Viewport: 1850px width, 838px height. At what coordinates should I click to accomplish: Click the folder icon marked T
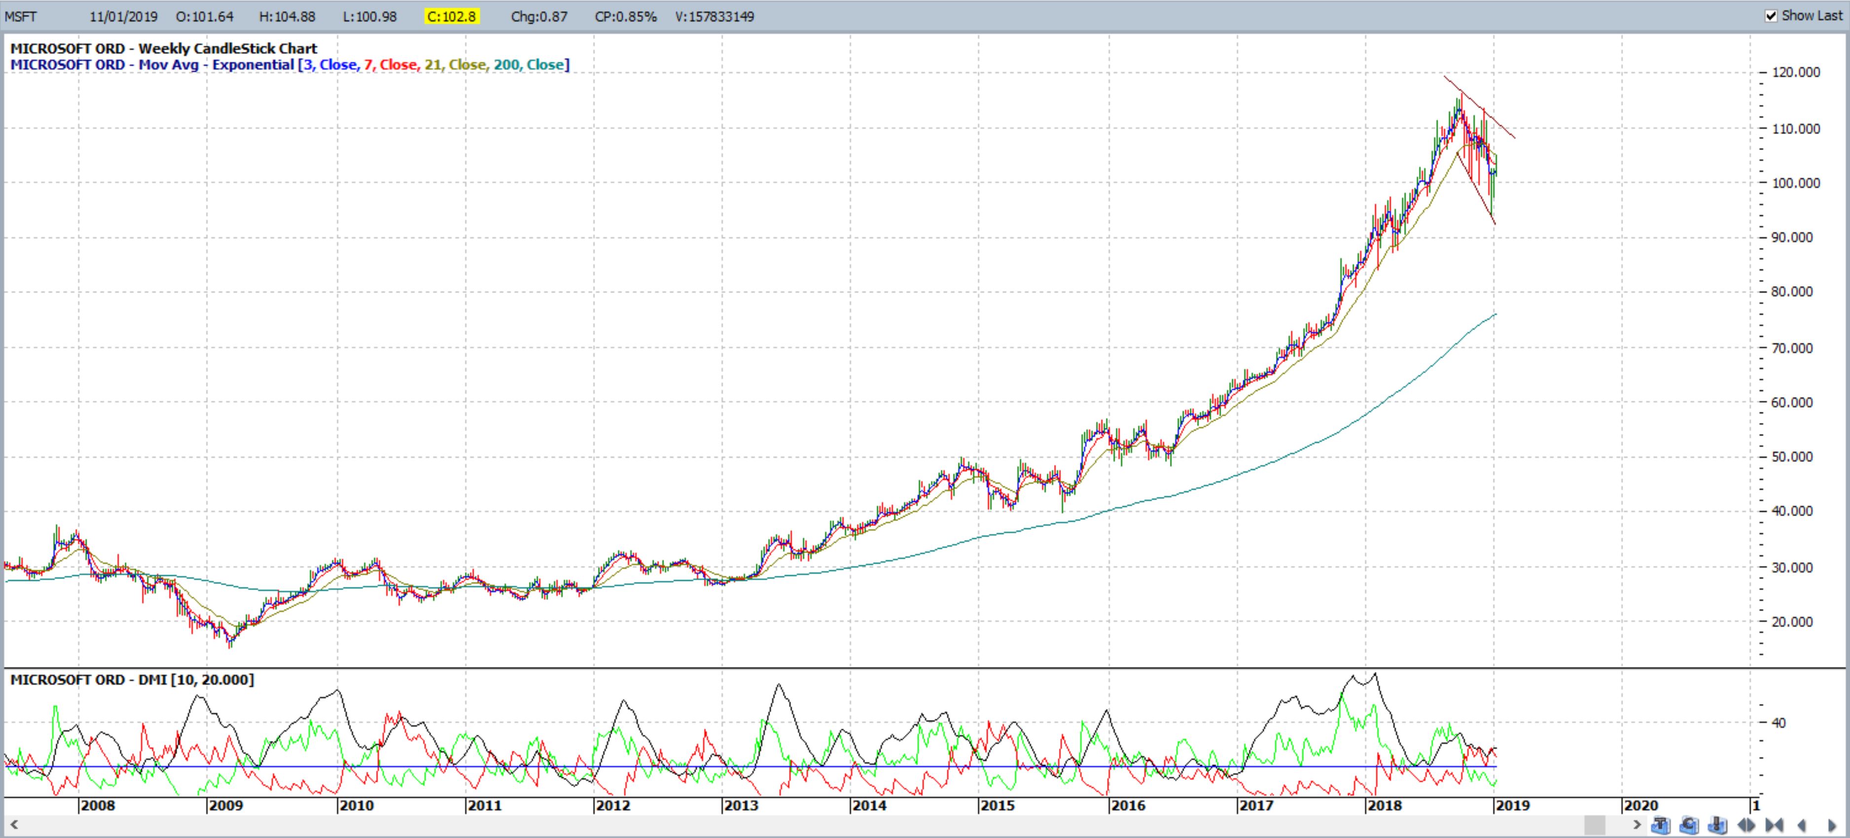[x=1660, y=825]
